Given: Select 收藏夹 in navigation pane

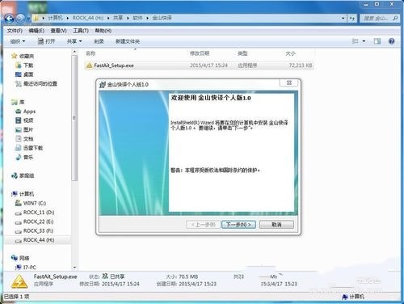Looking at the screenshot, I should point(27,56).
